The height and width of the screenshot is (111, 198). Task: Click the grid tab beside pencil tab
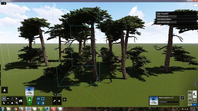tap(60, 95)
